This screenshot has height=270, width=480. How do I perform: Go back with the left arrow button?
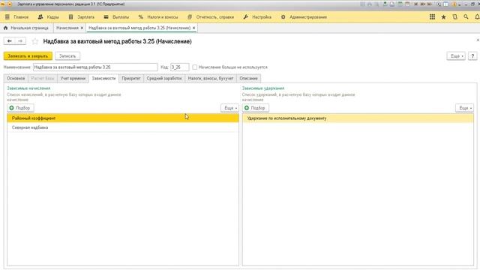9,41
